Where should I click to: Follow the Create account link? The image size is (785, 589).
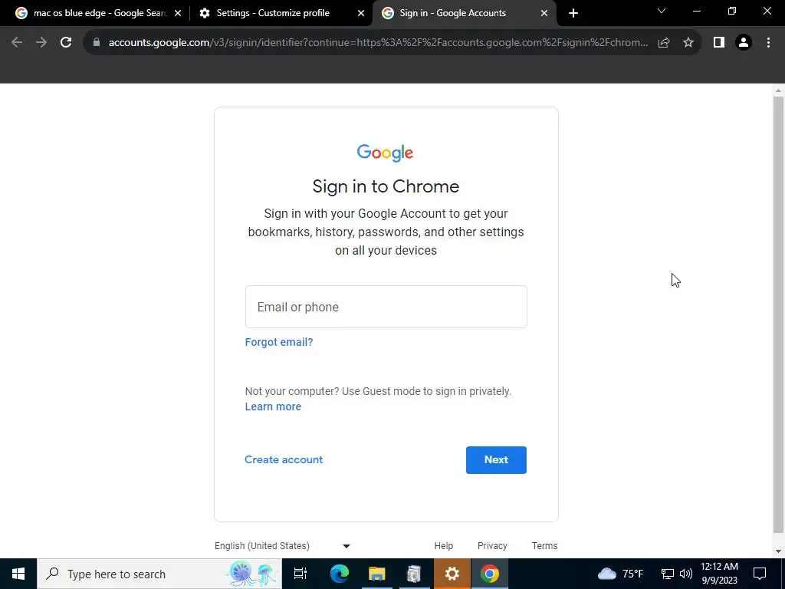284,459
